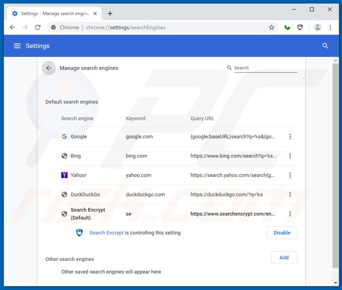Click the Google query URL text
Viewport: 342px width, 290px height.
232,137
